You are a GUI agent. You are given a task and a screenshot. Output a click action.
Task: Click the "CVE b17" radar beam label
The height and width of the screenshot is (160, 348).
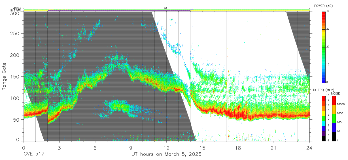coord(34,154)
